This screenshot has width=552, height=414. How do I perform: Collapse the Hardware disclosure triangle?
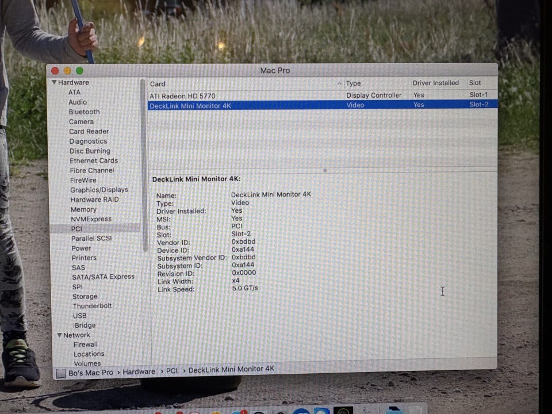(54, 82)
